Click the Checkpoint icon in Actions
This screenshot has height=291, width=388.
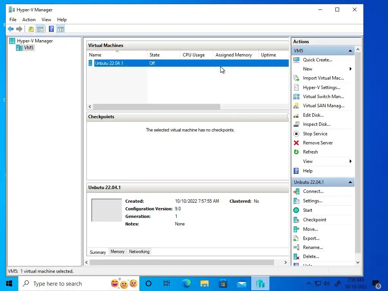pyautogui.click(x=296, y=220)
